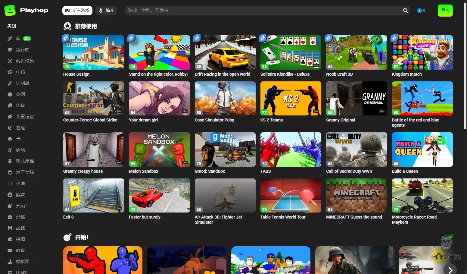467x274 pixels.
Task: Click the adventure icon beside 冒险
Action: coord(10,128)
